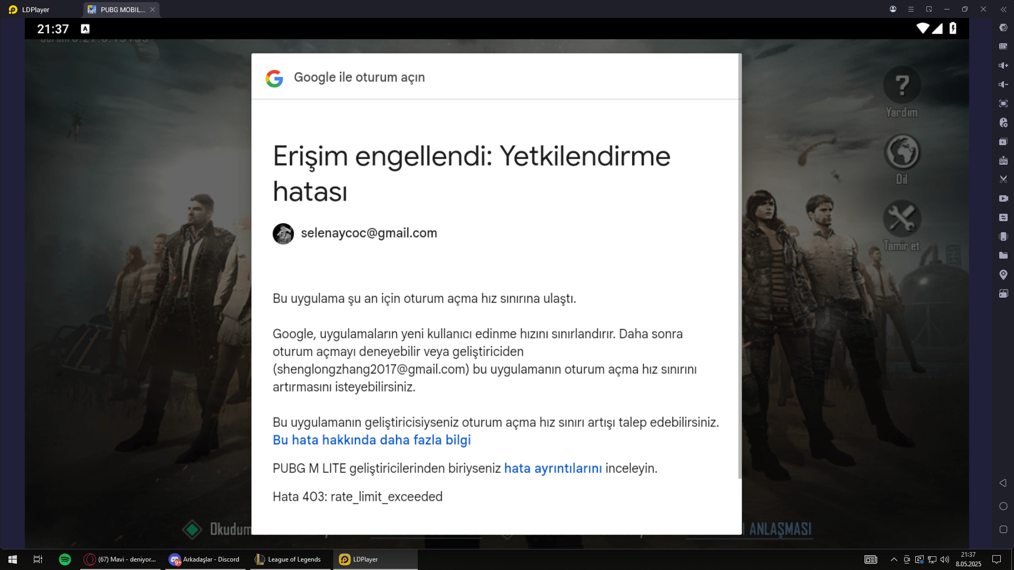Open taskbar clock showing 21:37
This screenshot has width=1014, height=570.
[968, 559]
